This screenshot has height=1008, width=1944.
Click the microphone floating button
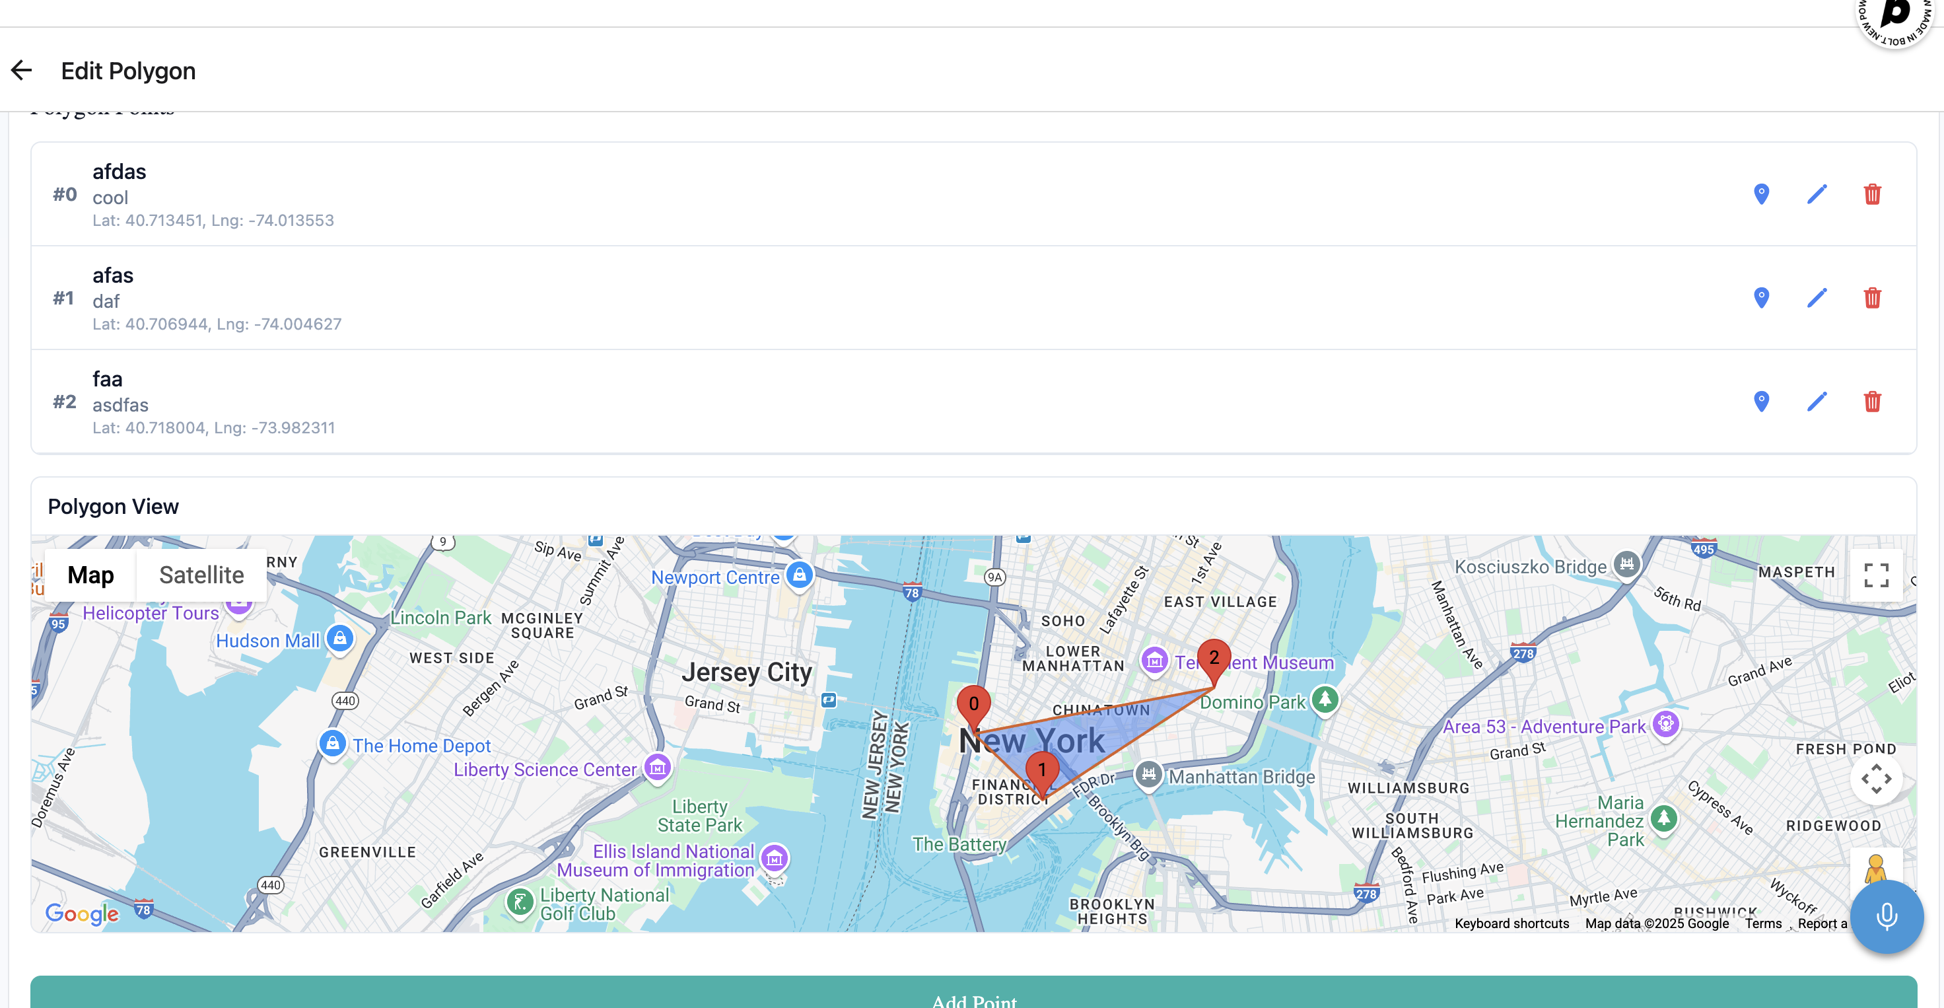tap(1886, 917)
